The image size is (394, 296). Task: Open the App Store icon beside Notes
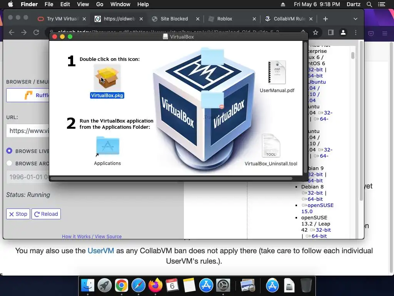pos(206,286)
